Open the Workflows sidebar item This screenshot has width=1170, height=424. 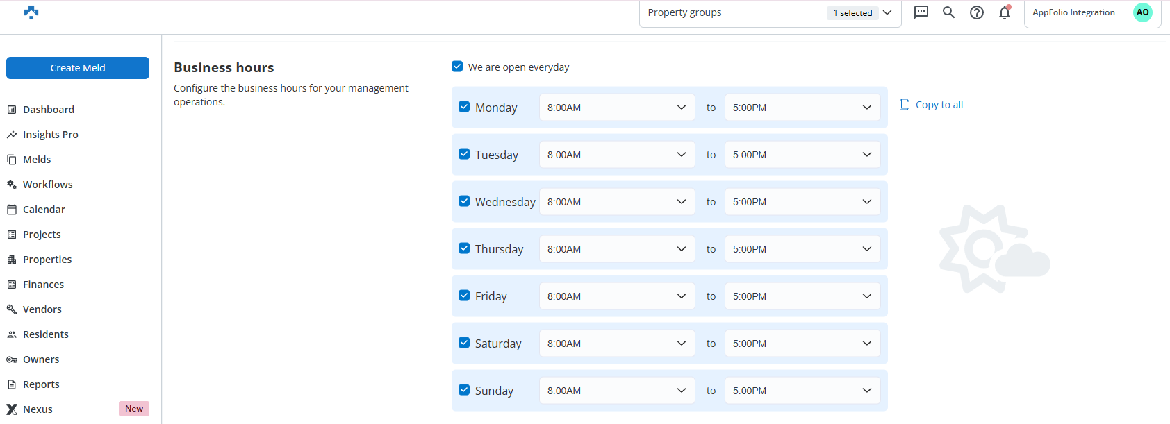coord(47,185)
